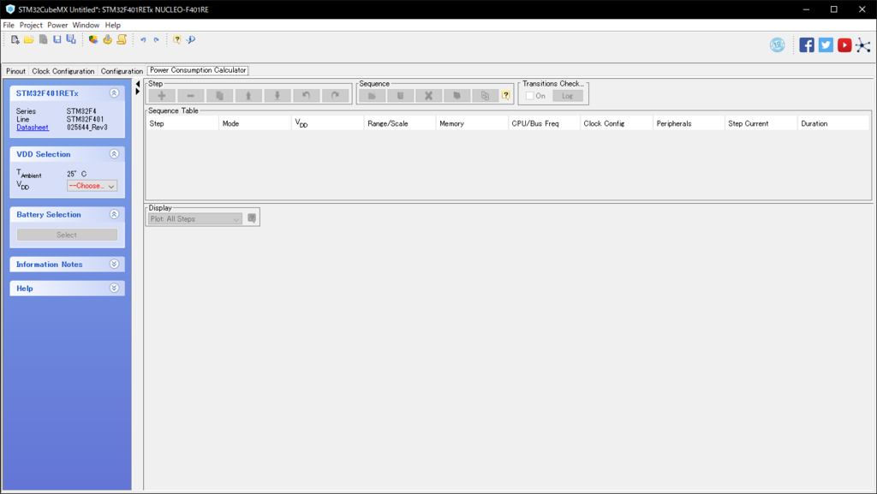This screenshot has height=494, width=877.
Task: Undo step change in Step group
Action: point(306,96)
